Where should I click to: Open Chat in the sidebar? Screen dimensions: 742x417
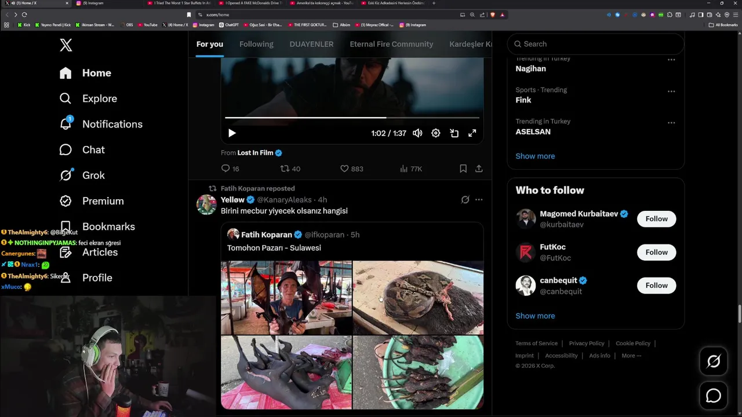click(x=82, y=149)
